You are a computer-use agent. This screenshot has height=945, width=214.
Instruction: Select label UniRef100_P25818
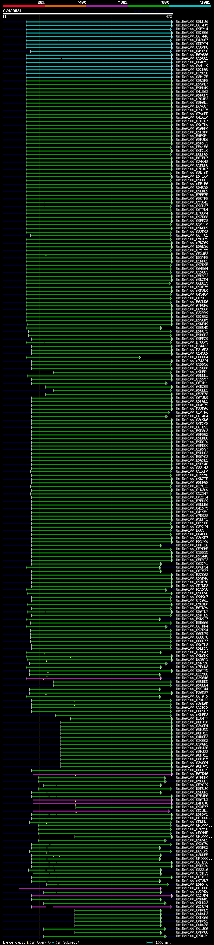pyautogui.click(x=192, y=73)
